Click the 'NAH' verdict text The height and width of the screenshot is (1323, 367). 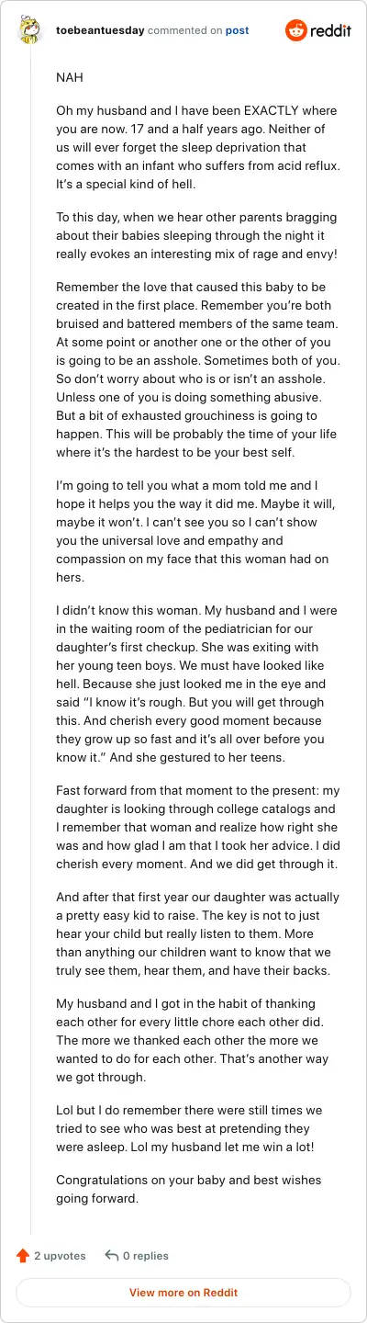coord(70,78)
